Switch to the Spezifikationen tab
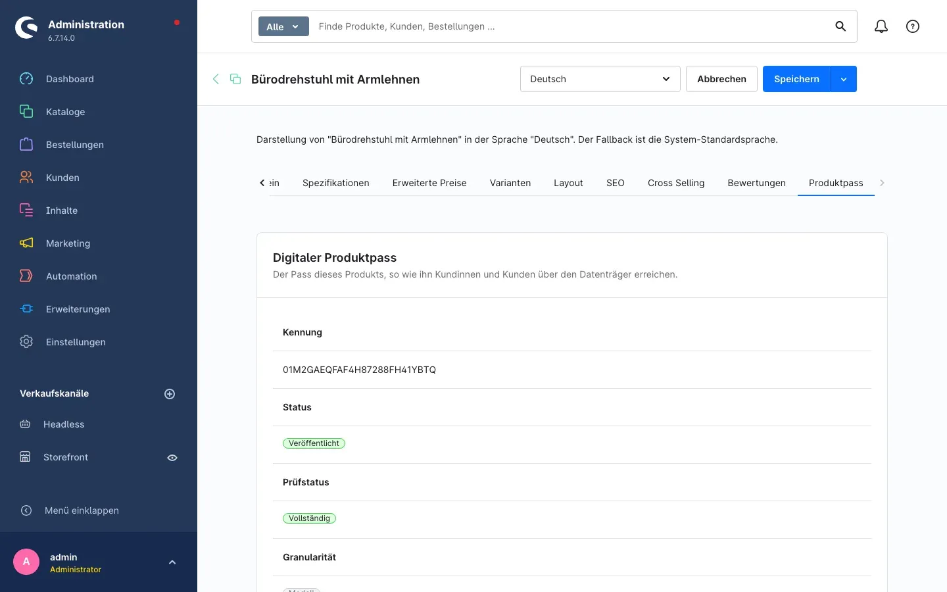Image resolution: width=947 pixels, height=592 pixels. [336, 183]
